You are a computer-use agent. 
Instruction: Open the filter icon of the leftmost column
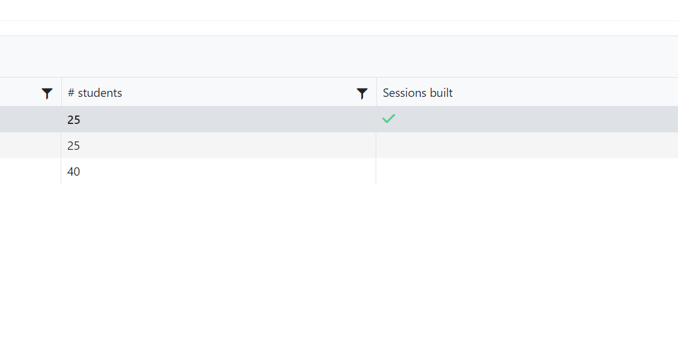point(47,93)
